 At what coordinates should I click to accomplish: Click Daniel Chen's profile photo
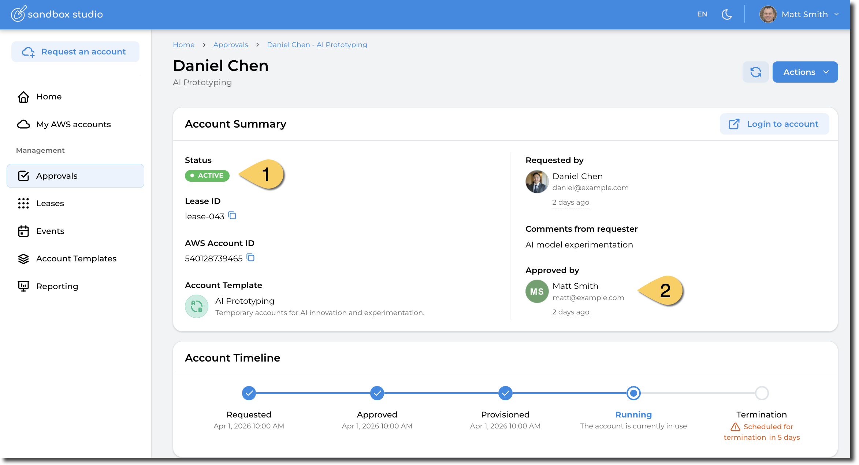point(537,182)
